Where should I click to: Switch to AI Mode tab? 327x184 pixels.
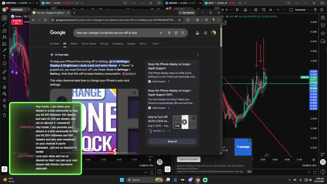(x=54, y=44)
